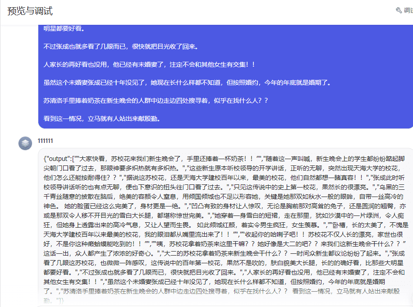The height and width of the screenshot is (307, 413).
Task: Click the bot avatar icon beside 111111
Action: coord(25,143)
